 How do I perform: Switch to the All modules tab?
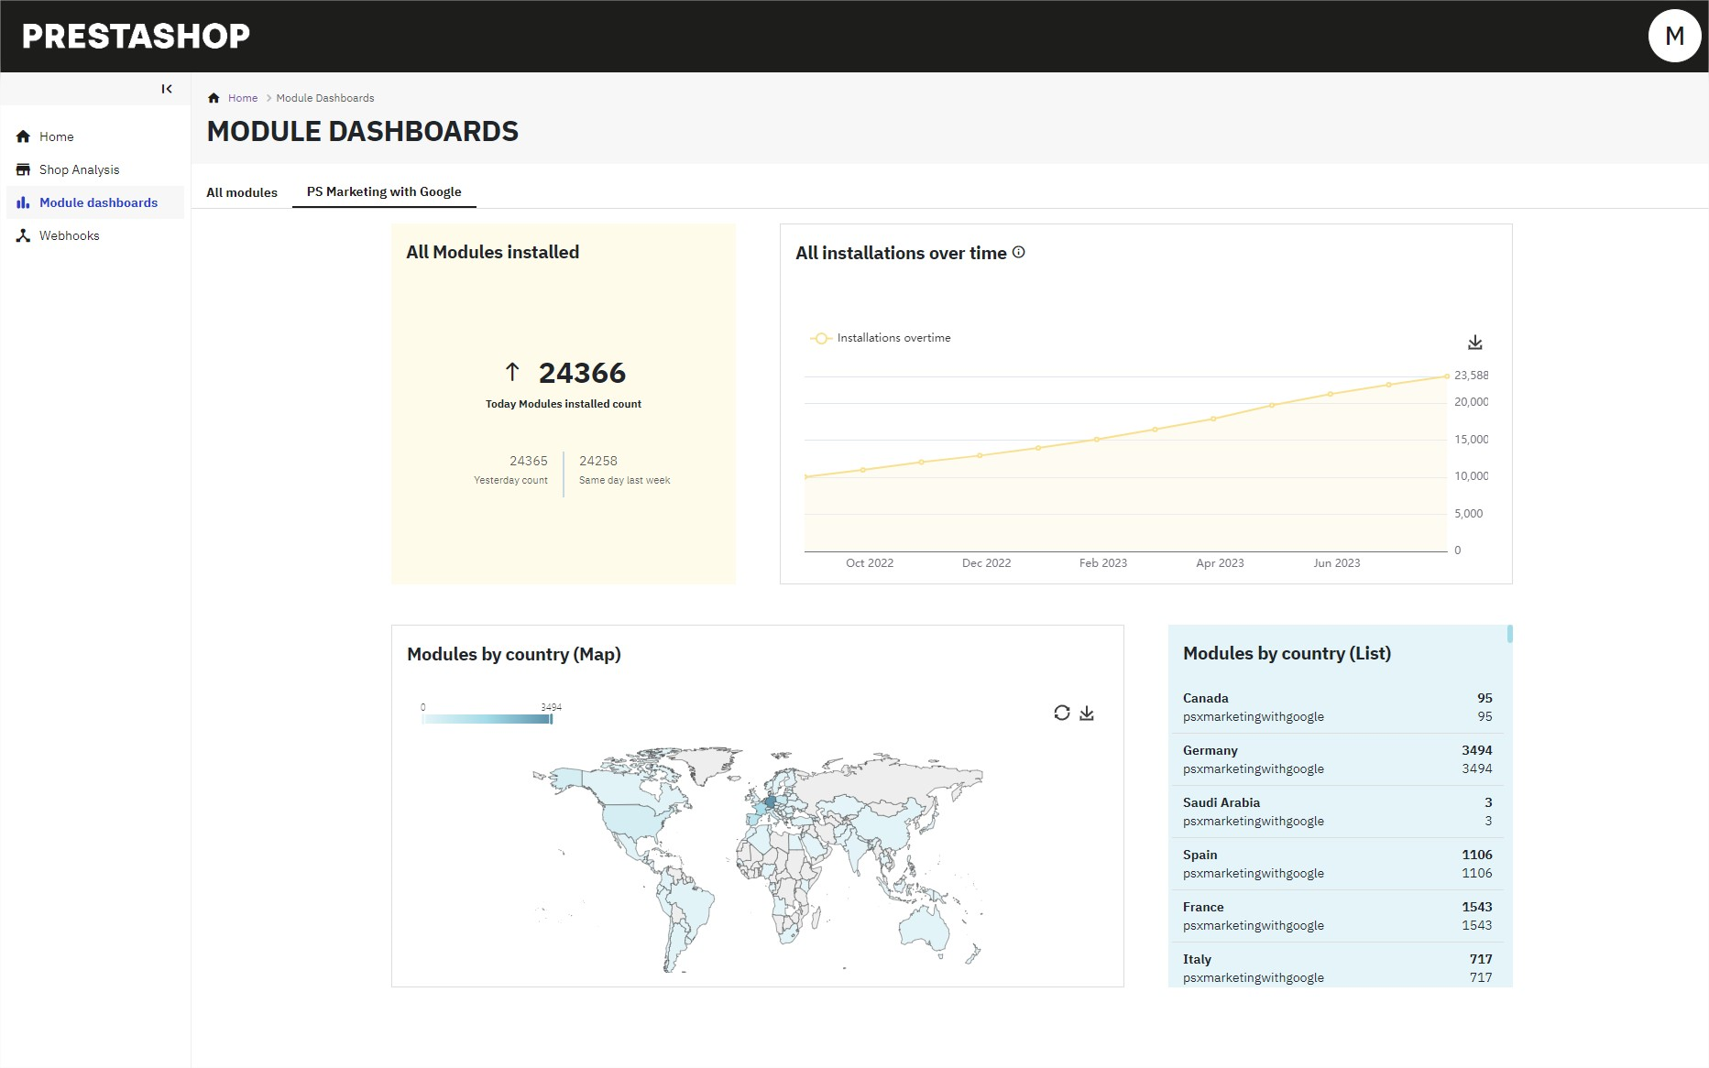pos(242,192)
